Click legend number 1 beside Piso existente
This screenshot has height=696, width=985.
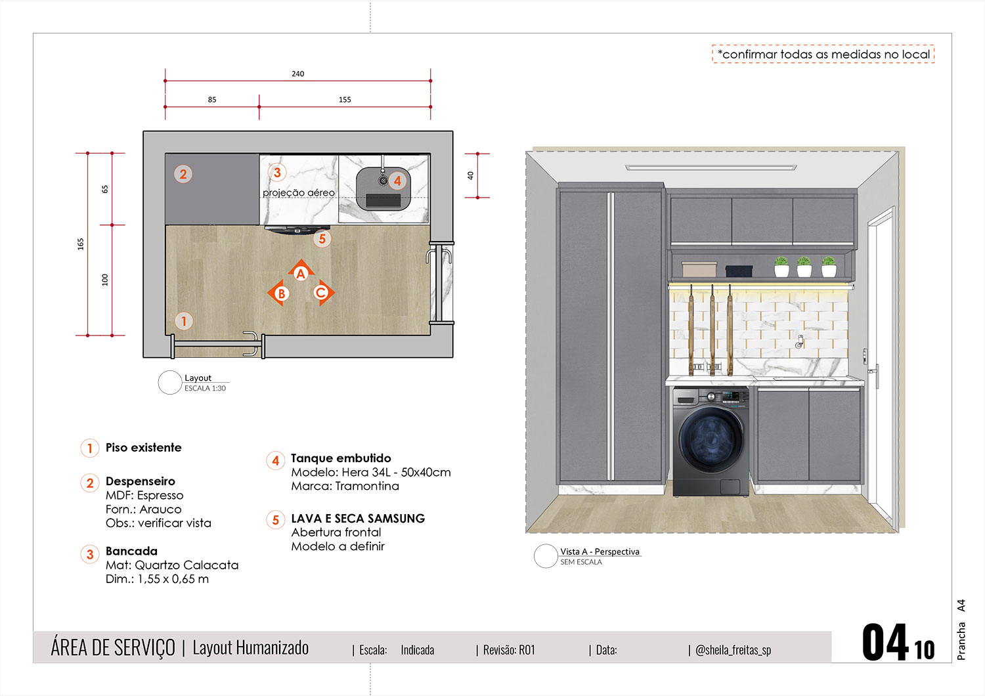(x=90, y=448)
